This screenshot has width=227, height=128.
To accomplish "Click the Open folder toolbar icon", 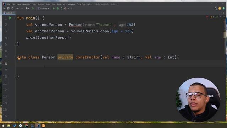I will [x=4, y=9].
